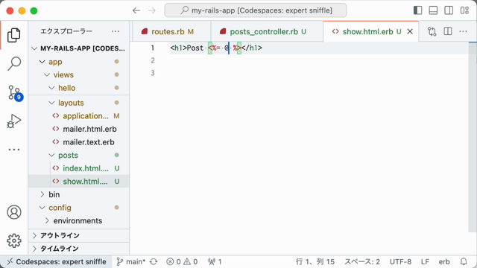Viewport: 477px width, 268px height.
Task: Open the Manage gear icon
Action: tap(14, 240)
